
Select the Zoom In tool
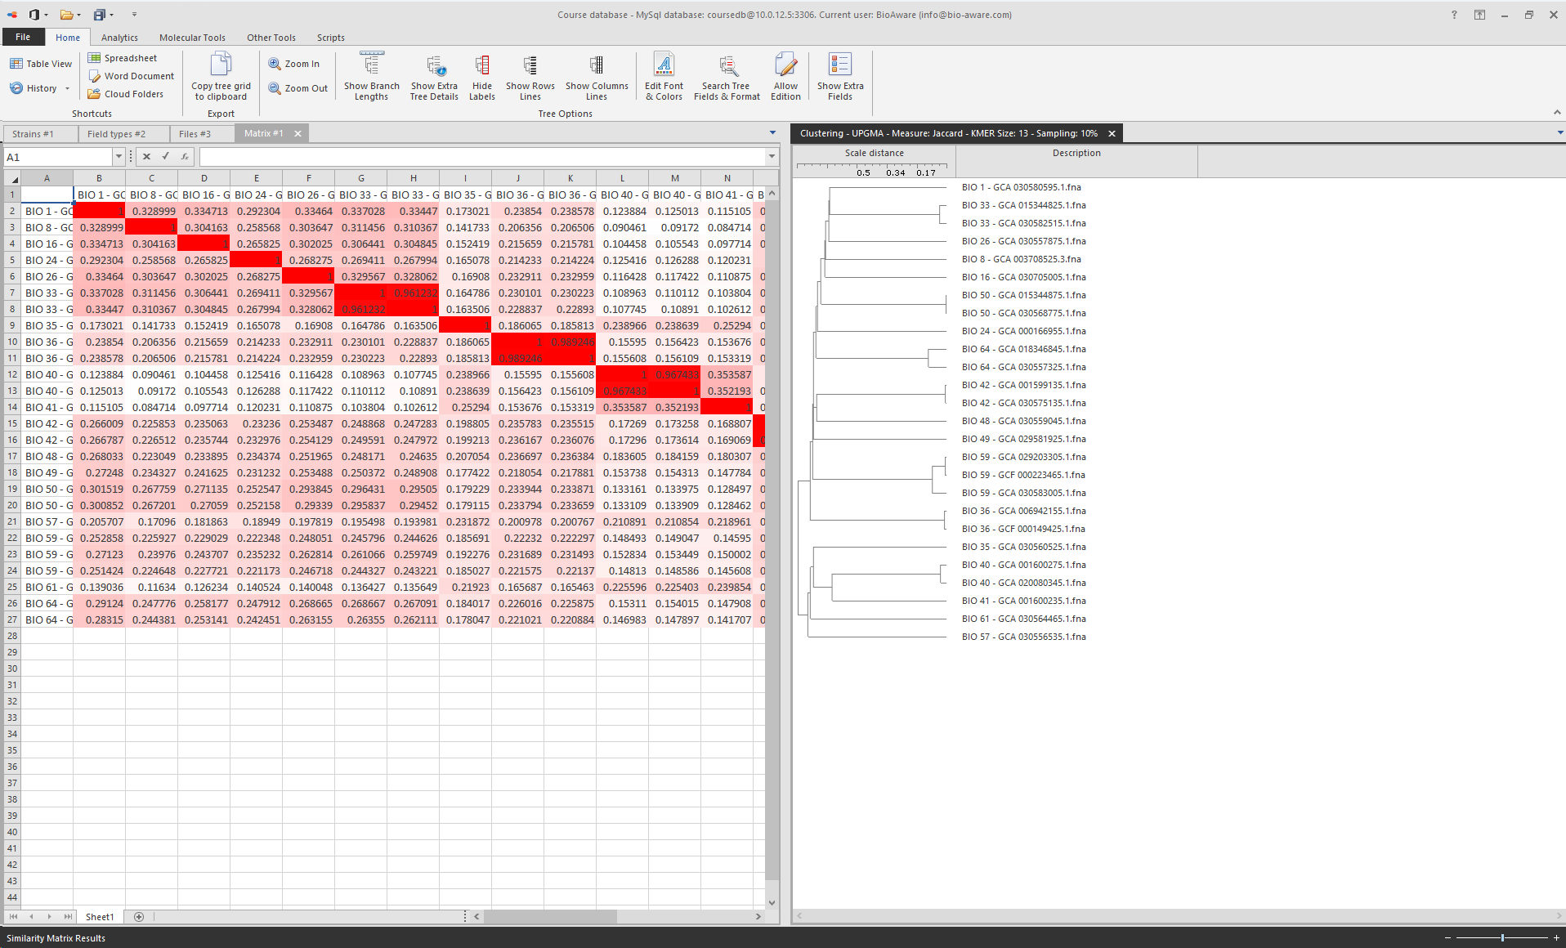click(x=295, y=63)
